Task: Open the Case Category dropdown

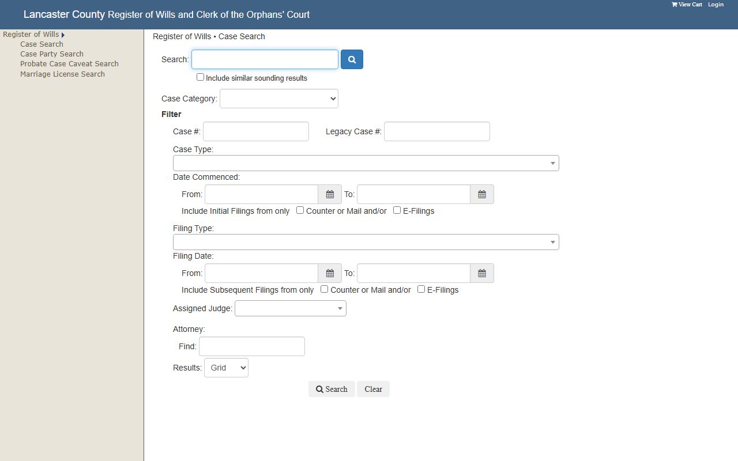Action: pos(279,99)
